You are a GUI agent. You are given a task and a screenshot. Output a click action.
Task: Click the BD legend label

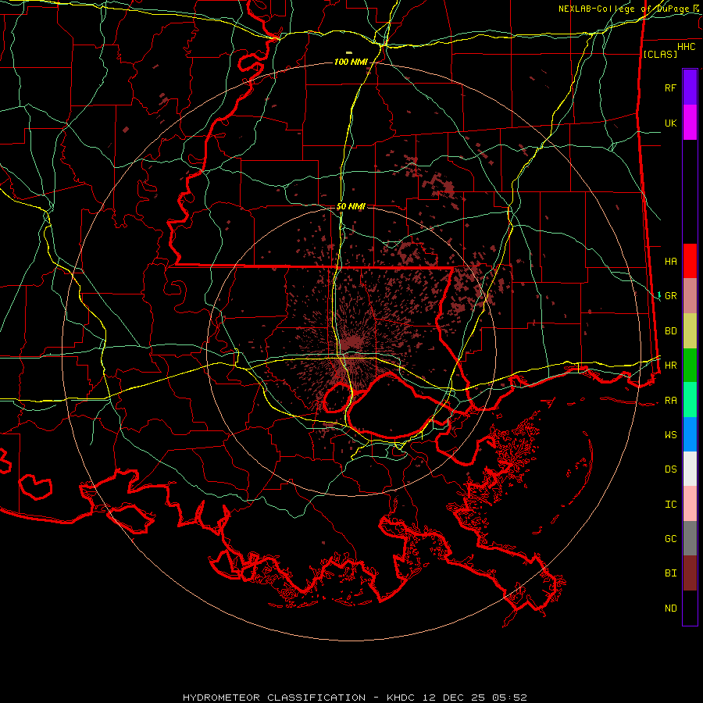coord(670,331)
